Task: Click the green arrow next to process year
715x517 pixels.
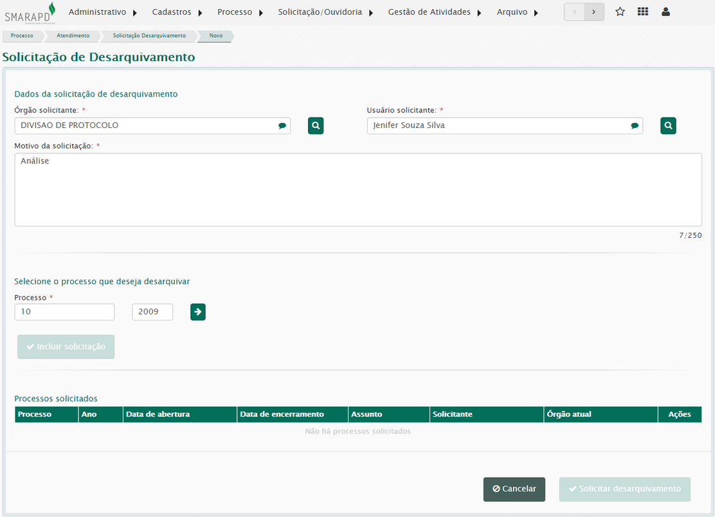Action: pos(198,312)
